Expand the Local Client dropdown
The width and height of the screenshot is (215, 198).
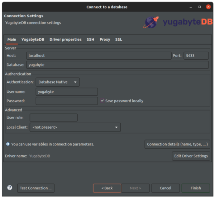point(75,127)
